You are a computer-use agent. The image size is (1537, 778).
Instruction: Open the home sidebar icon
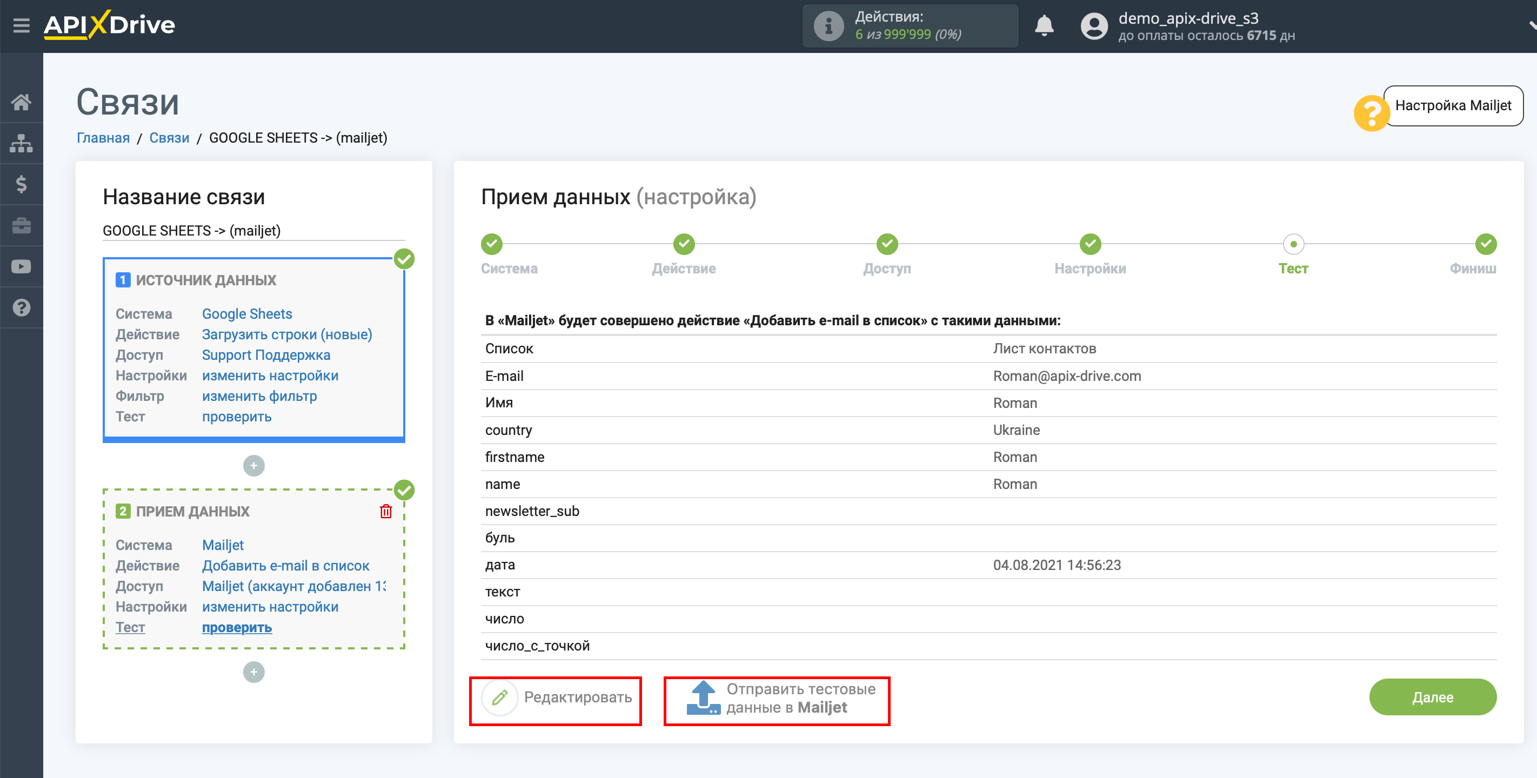coord(22,102)
